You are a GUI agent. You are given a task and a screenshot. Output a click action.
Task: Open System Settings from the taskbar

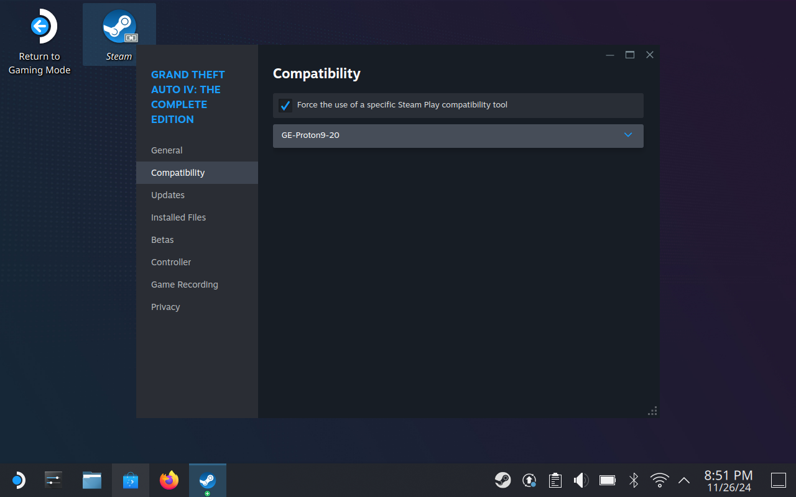coord(53,480)
